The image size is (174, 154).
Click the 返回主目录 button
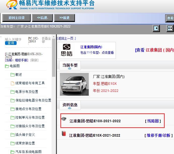click(16, 18)
